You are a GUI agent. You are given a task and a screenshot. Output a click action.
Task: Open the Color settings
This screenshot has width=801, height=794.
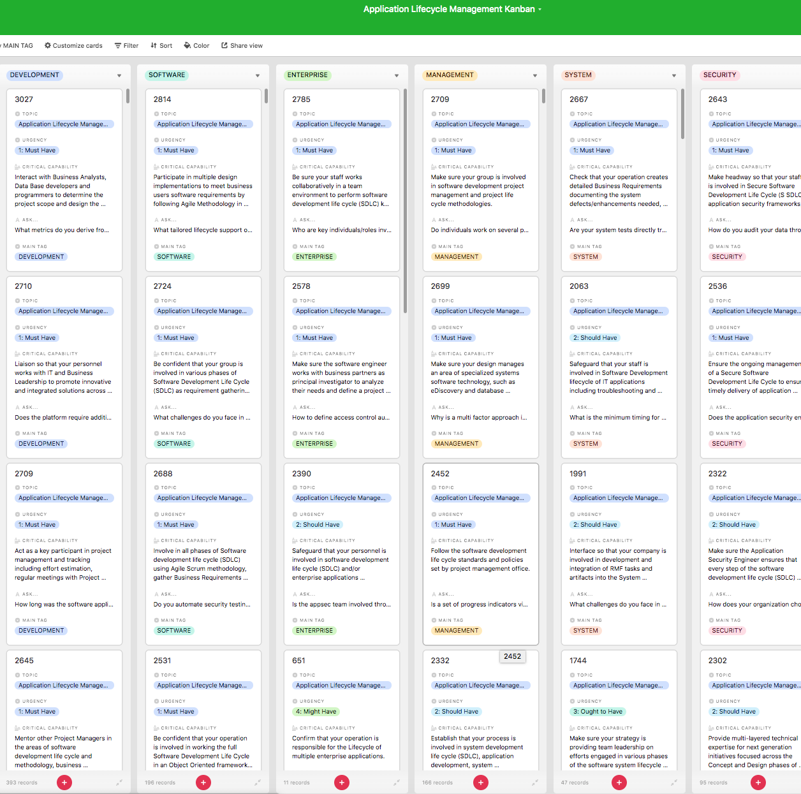[x=196, y=46]
